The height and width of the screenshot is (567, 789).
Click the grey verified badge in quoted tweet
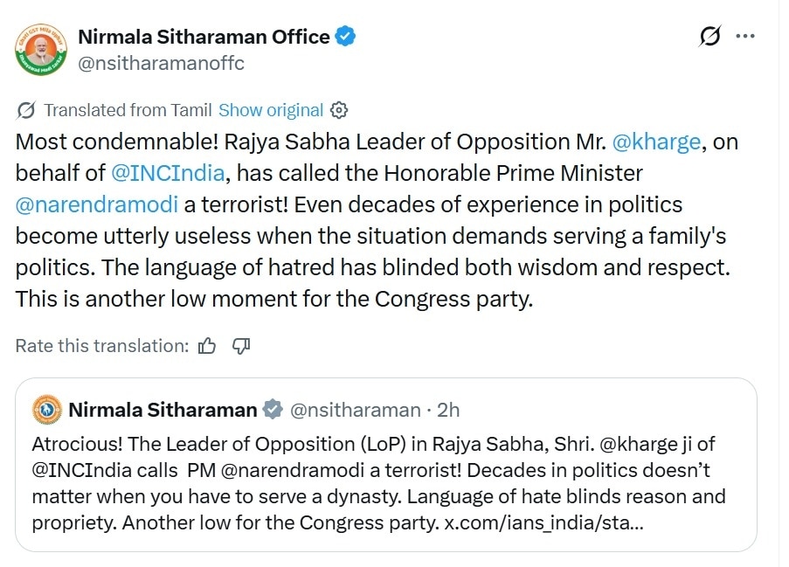273,410
